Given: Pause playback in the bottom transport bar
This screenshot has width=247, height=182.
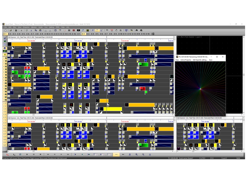Looking at the screenshot, I should point(34,154).
